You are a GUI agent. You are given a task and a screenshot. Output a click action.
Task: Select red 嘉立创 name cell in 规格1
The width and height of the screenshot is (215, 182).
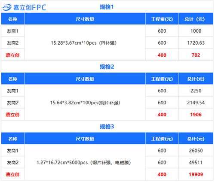click(13, 55)
